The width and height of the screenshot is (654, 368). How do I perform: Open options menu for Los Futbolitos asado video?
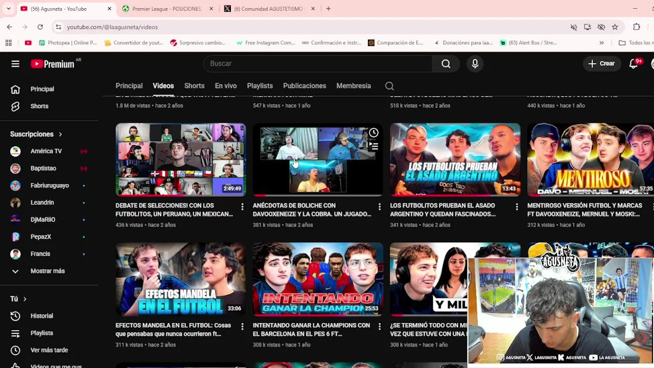pyautogui.click(x=517, y=206)
